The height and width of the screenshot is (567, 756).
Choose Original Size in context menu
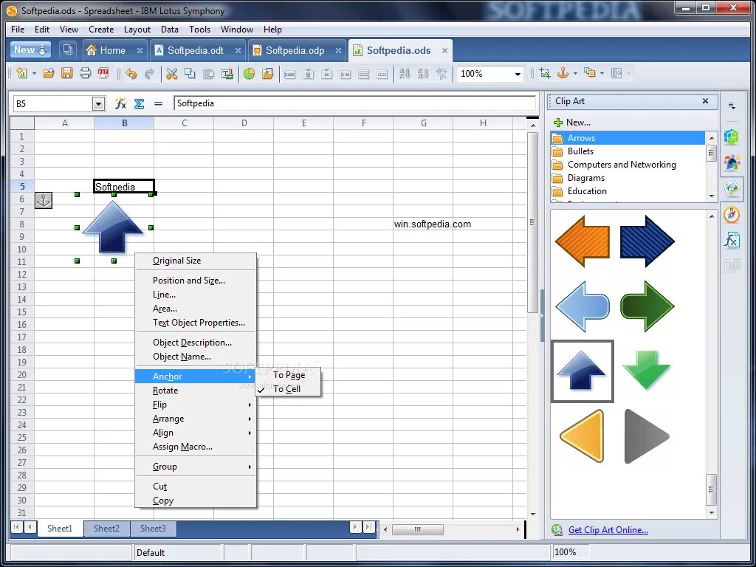point(177,261)
